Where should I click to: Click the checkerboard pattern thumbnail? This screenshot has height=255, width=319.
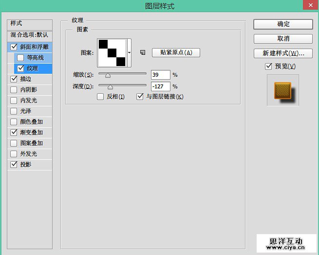[x=112, y=52]
